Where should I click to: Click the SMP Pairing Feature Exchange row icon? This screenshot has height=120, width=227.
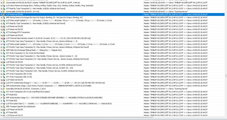pos(4,17)
